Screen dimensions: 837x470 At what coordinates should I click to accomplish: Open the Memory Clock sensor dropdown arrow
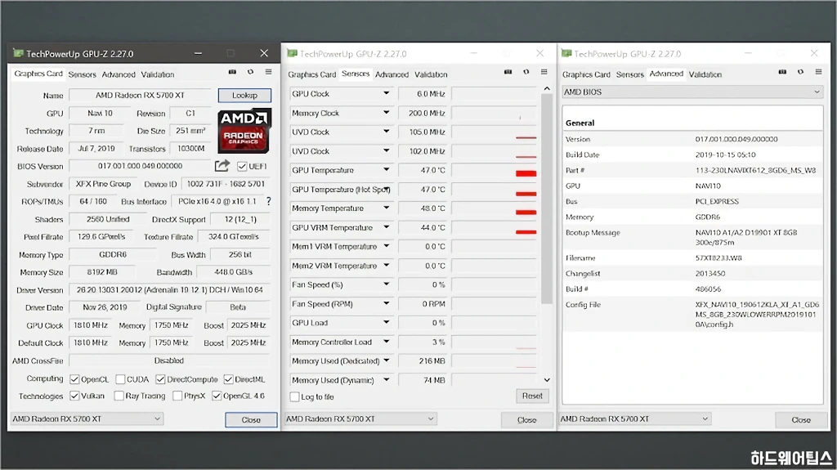point(386,113)
